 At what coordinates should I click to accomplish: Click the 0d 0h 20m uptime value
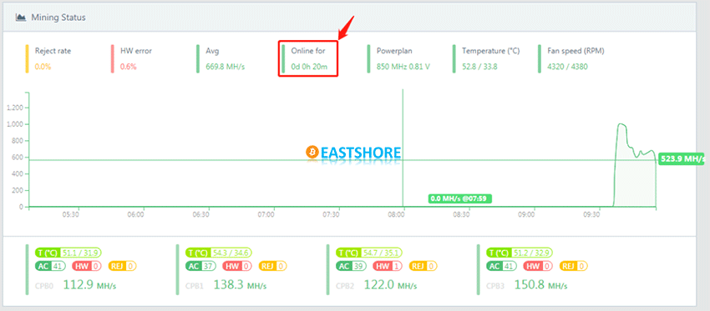[309, 67]
